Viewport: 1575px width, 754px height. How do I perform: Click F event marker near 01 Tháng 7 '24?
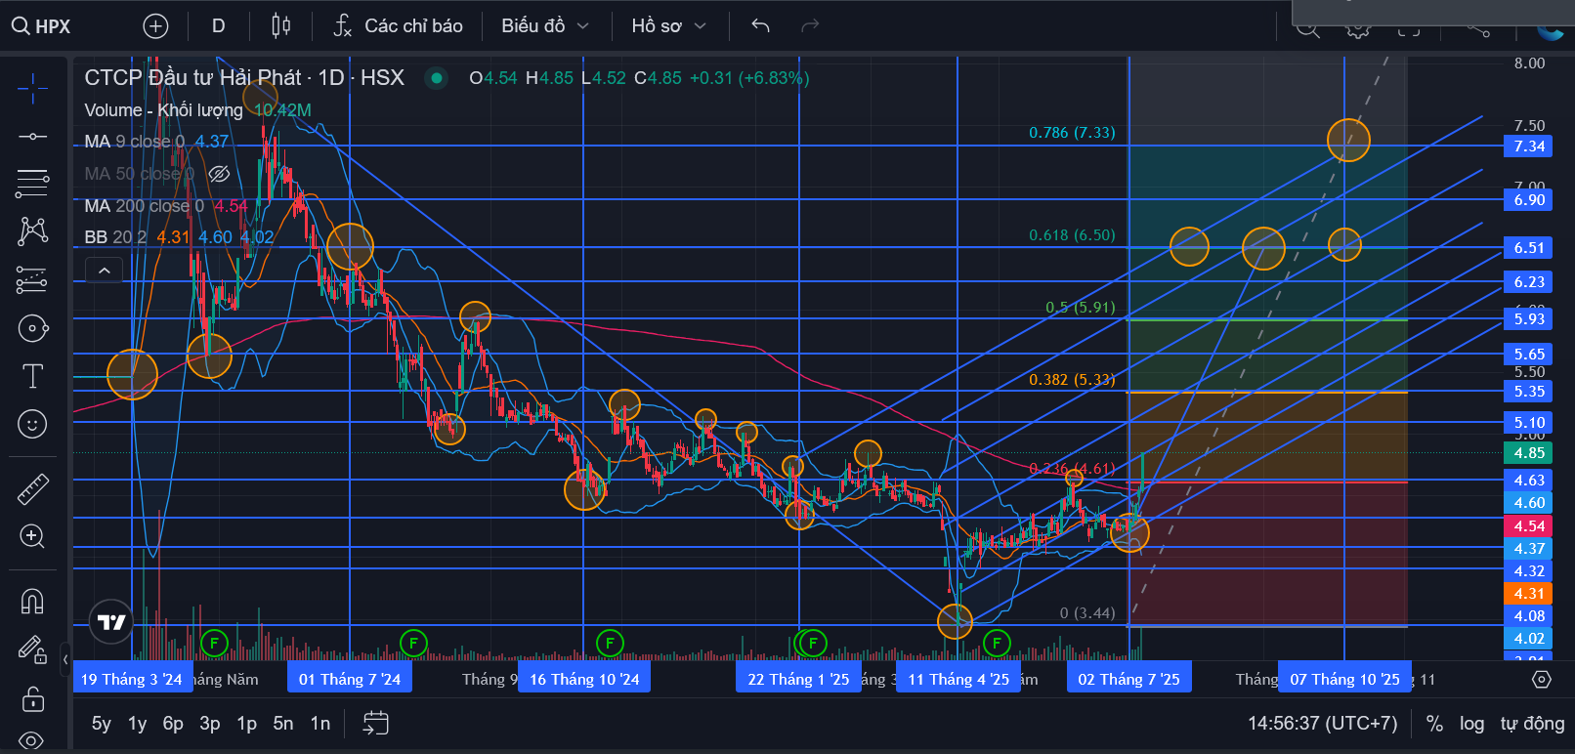[x=413, y=643]
